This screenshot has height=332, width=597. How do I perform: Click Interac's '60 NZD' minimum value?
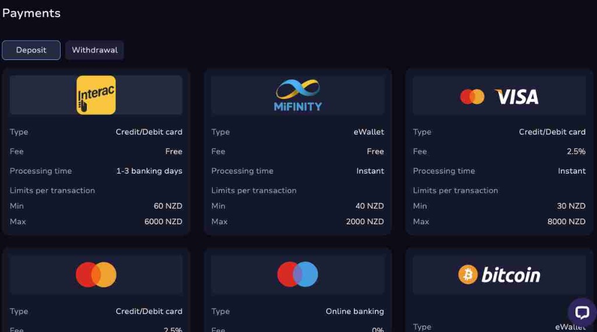168,206
